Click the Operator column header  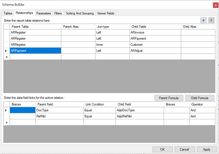tap(202, 104)
